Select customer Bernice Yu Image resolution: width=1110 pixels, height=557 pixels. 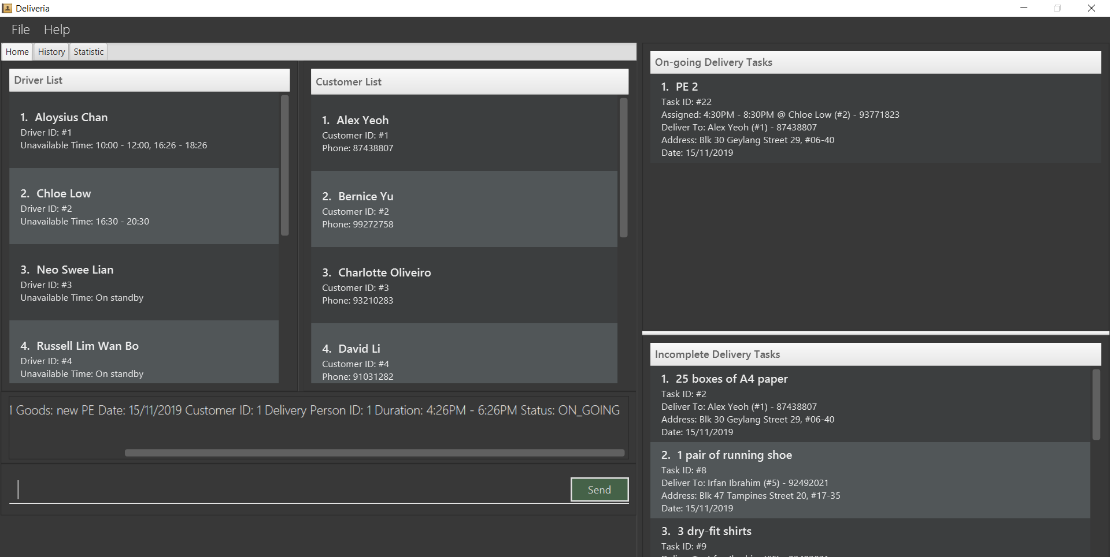coord(464,209)
